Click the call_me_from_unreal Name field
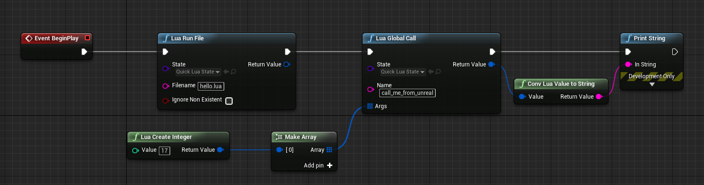The width and height of the screenshot is (704, 185). [x=407, y=93]
